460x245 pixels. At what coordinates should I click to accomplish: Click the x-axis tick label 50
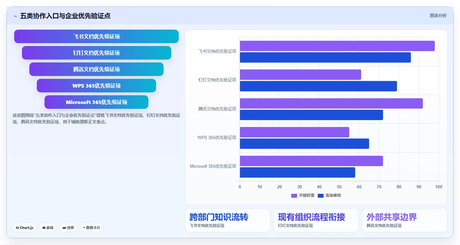point(339,187)
